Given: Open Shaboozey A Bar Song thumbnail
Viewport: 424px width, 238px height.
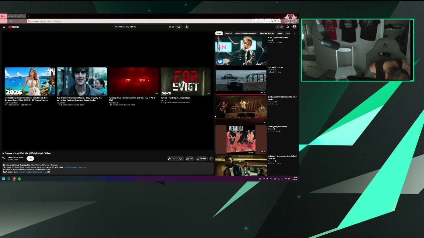Looking at the screenshot, I should pos(241,165).
